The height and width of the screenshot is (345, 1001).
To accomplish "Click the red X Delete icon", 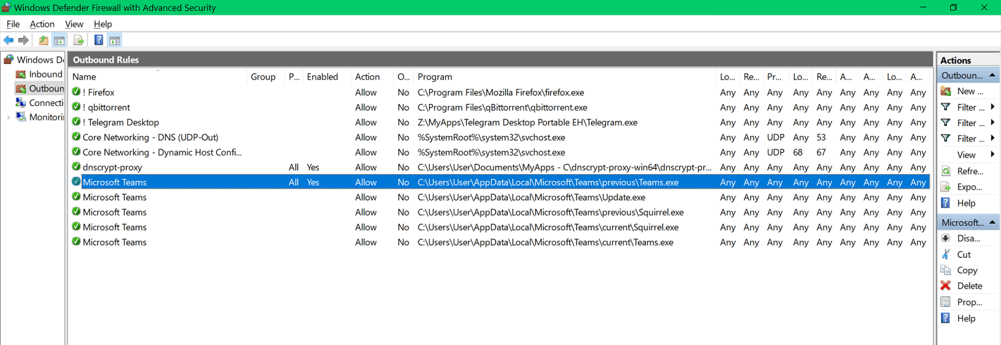I will coord(946,286).
